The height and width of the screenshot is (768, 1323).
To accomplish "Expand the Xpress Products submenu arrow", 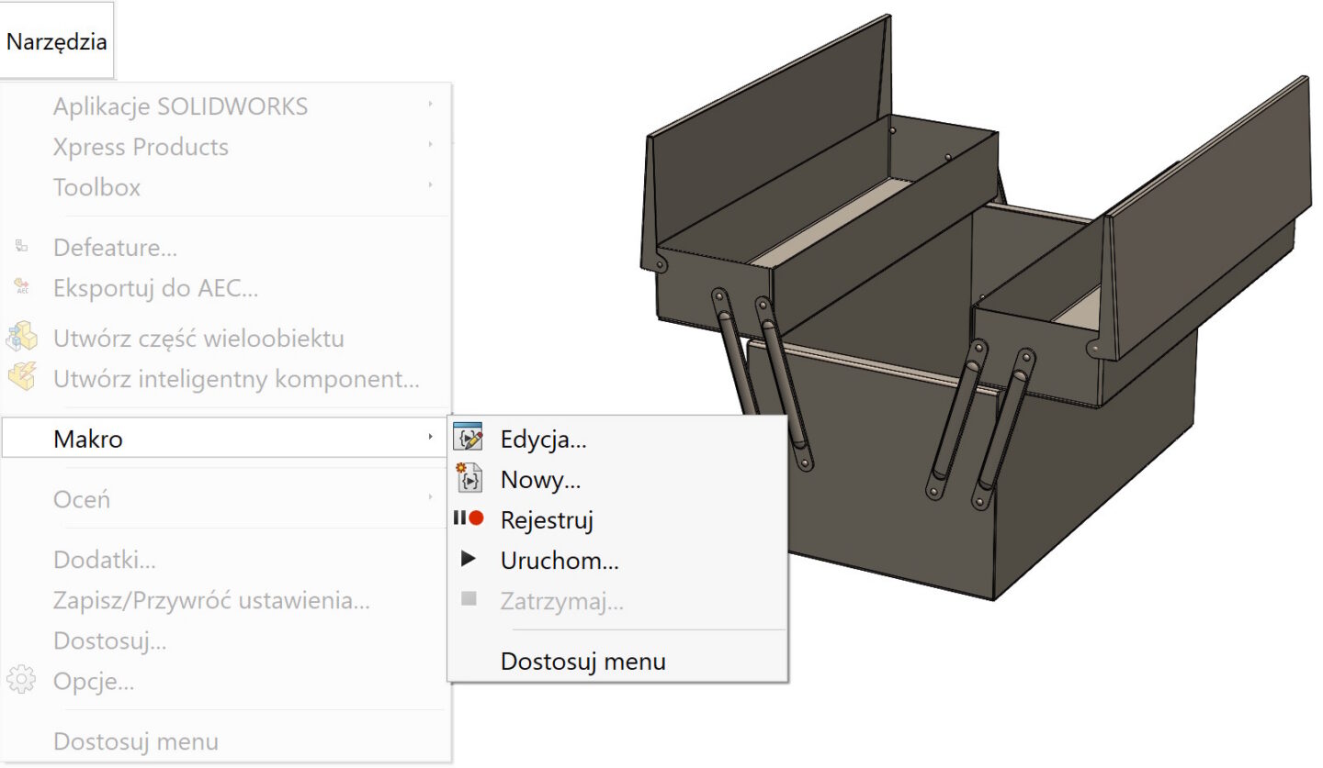I will pos(430,146).
